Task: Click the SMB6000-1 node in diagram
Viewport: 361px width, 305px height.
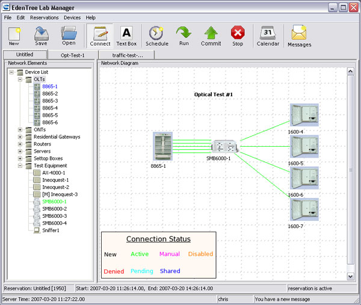Action: (x=224, y=146)
